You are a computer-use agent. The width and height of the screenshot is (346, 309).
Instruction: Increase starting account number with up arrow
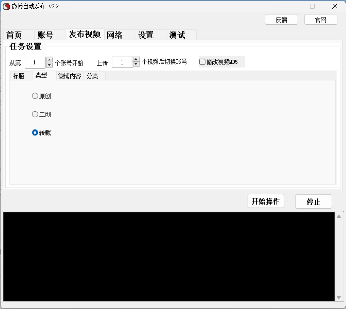49,60
